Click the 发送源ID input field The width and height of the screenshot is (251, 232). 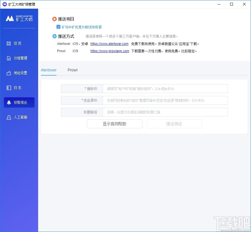coord(165,100)
